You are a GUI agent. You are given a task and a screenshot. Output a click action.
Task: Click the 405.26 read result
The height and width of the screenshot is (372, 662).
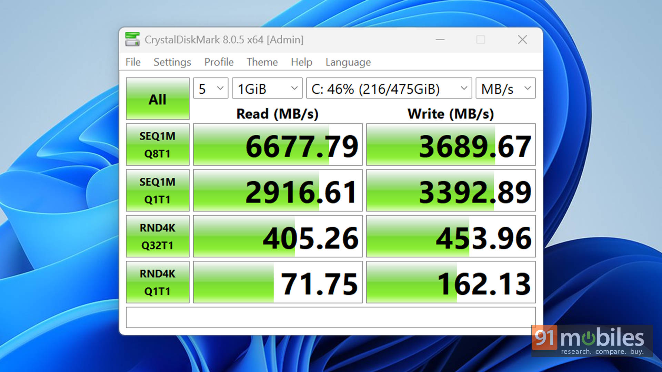278,236
